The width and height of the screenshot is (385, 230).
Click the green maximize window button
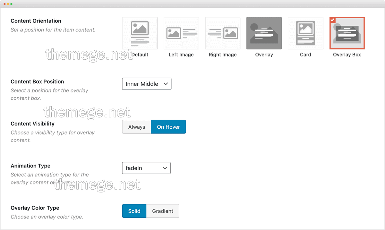click(12, 4)
